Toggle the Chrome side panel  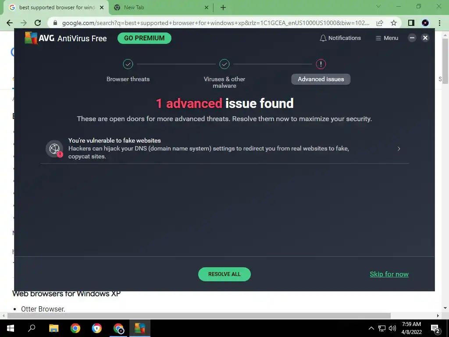(411, 23)
